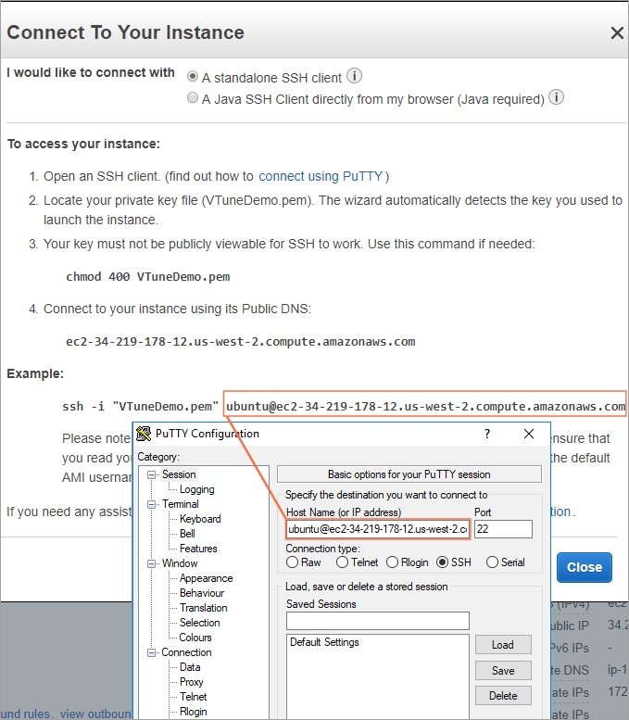Open Rlogin settings under Connection
The height and width of the screenshot is (720, 629).
[194, 712]
